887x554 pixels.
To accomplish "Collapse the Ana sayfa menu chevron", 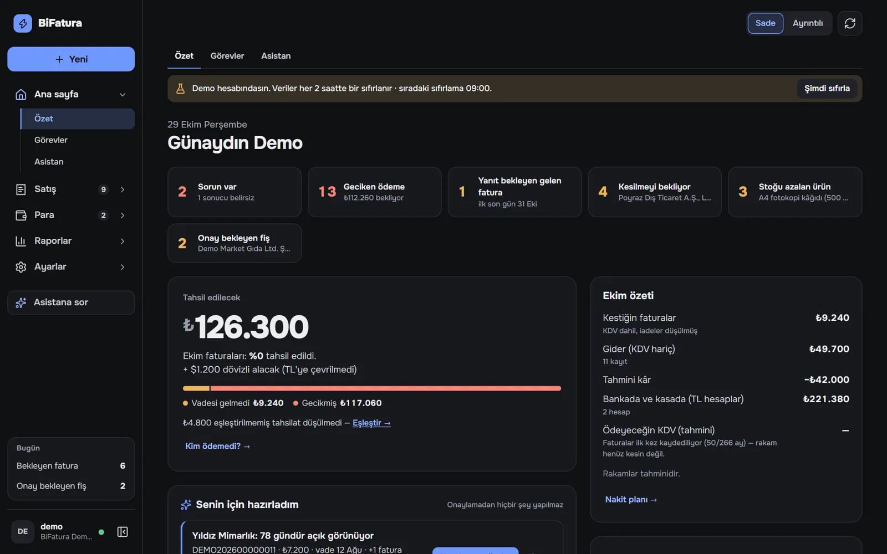I will (123, 95).
